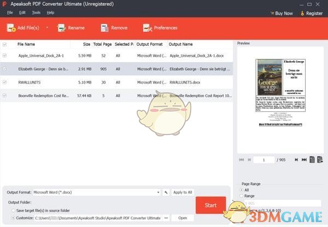Open the Edit menu
This screenshot has height=227, width=328.
22,13
